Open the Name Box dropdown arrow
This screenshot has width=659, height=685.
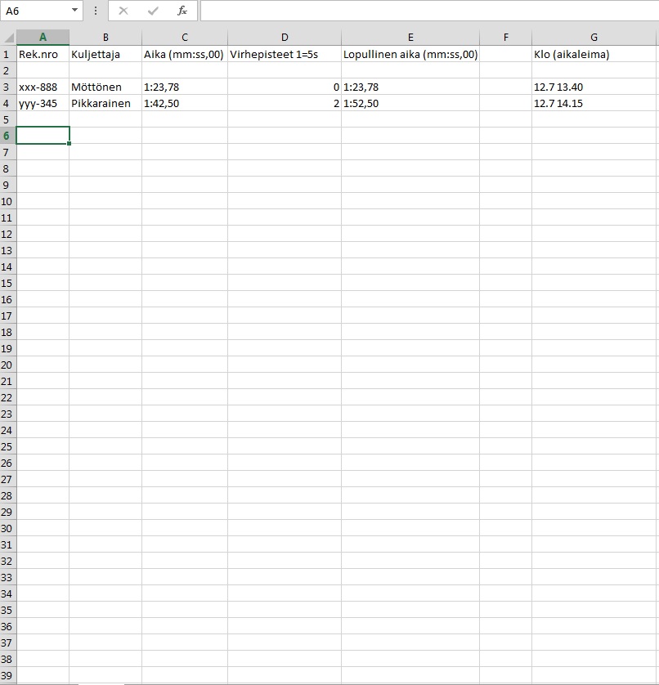[x=75, y=11]
